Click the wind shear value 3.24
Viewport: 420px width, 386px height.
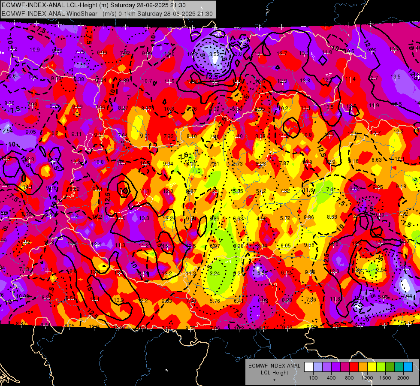coord(215,274)
